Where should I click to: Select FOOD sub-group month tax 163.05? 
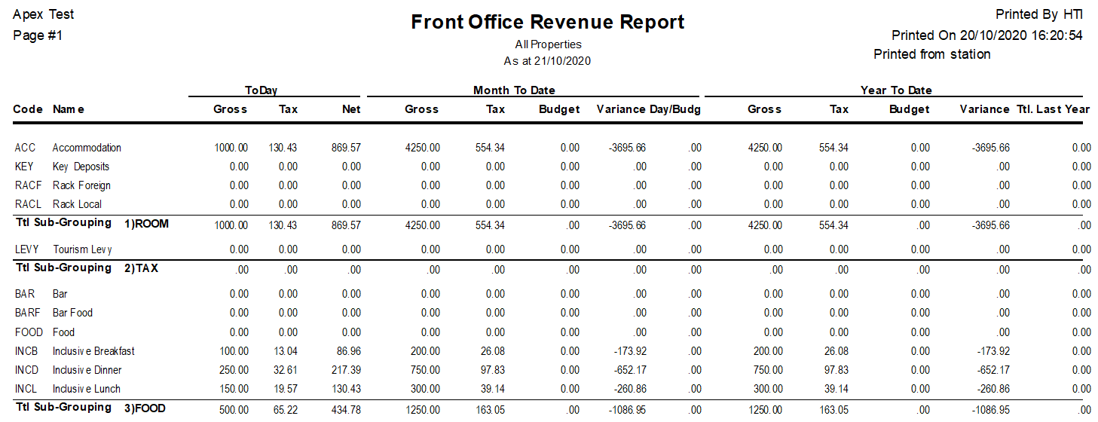[490, 409]
